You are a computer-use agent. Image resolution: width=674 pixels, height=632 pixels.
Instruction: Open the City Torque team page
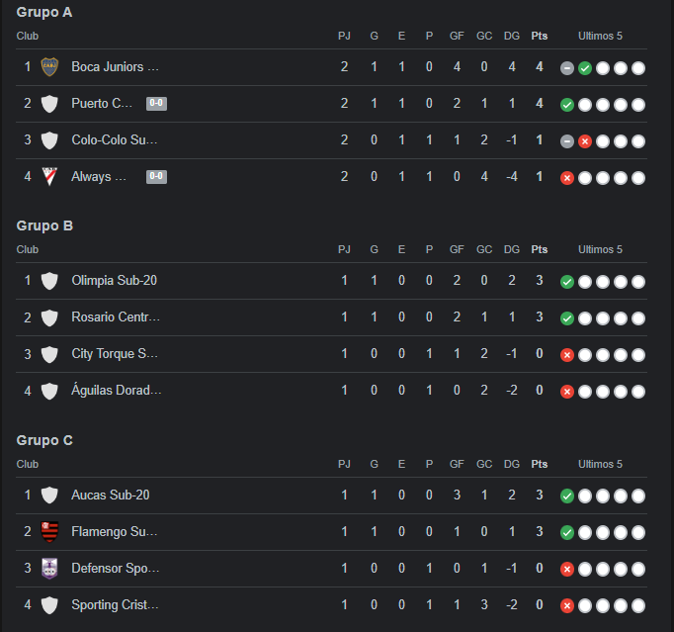(115, 354)
